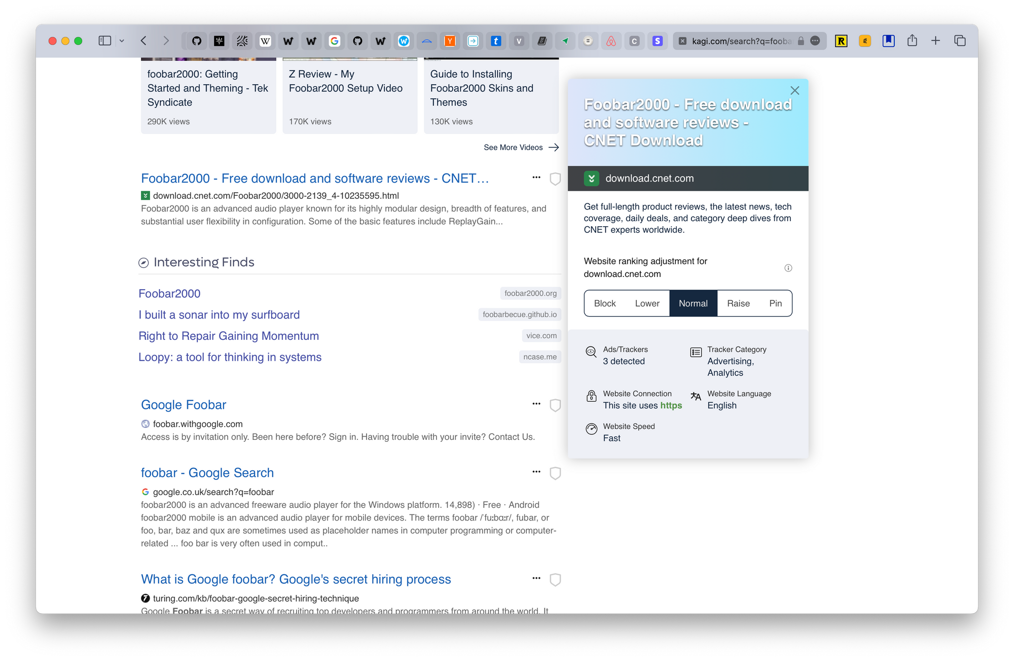
Task: Open more options for foobar Google Search
Action: tap(536, 471)
